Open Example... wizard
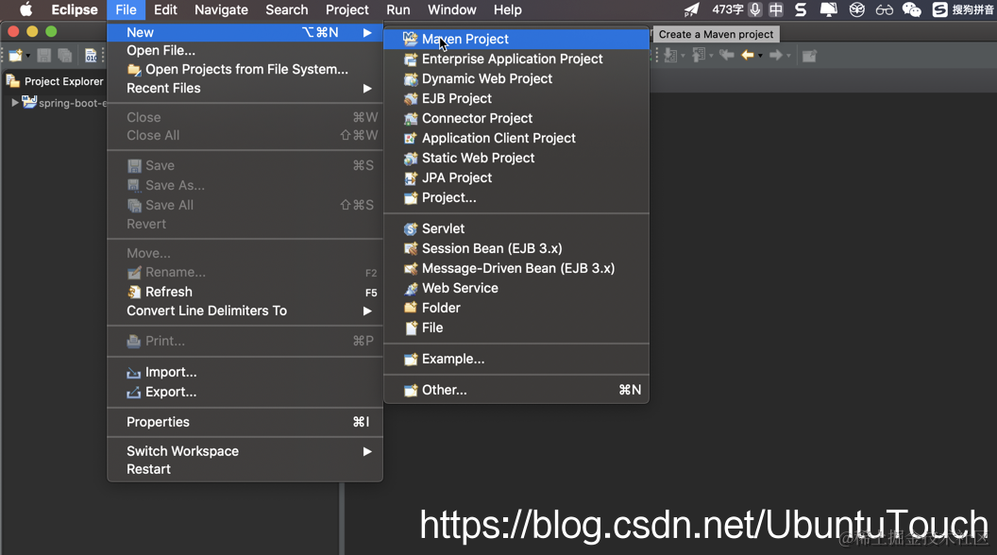This screenshot has width=997, height=555. [x=516, y=359]
